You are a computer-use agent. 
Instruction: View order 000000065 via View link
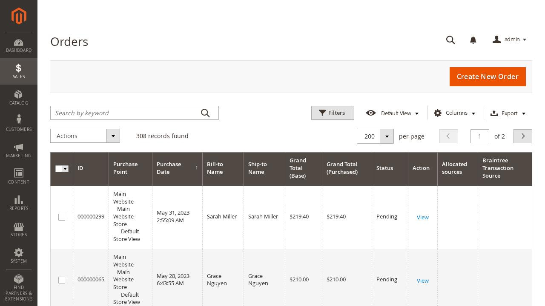coord(422,280)
